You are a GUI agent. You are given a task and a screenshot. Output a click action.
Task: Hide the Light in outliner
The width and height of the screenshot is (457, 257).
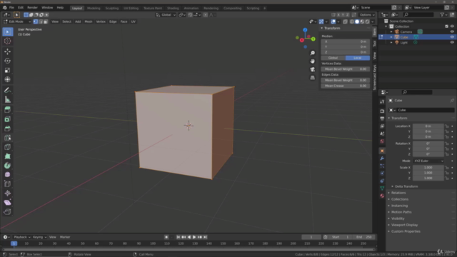tap(452, 43)
